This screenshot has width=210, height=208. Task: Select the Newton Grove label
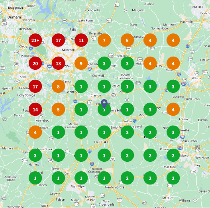115,187
